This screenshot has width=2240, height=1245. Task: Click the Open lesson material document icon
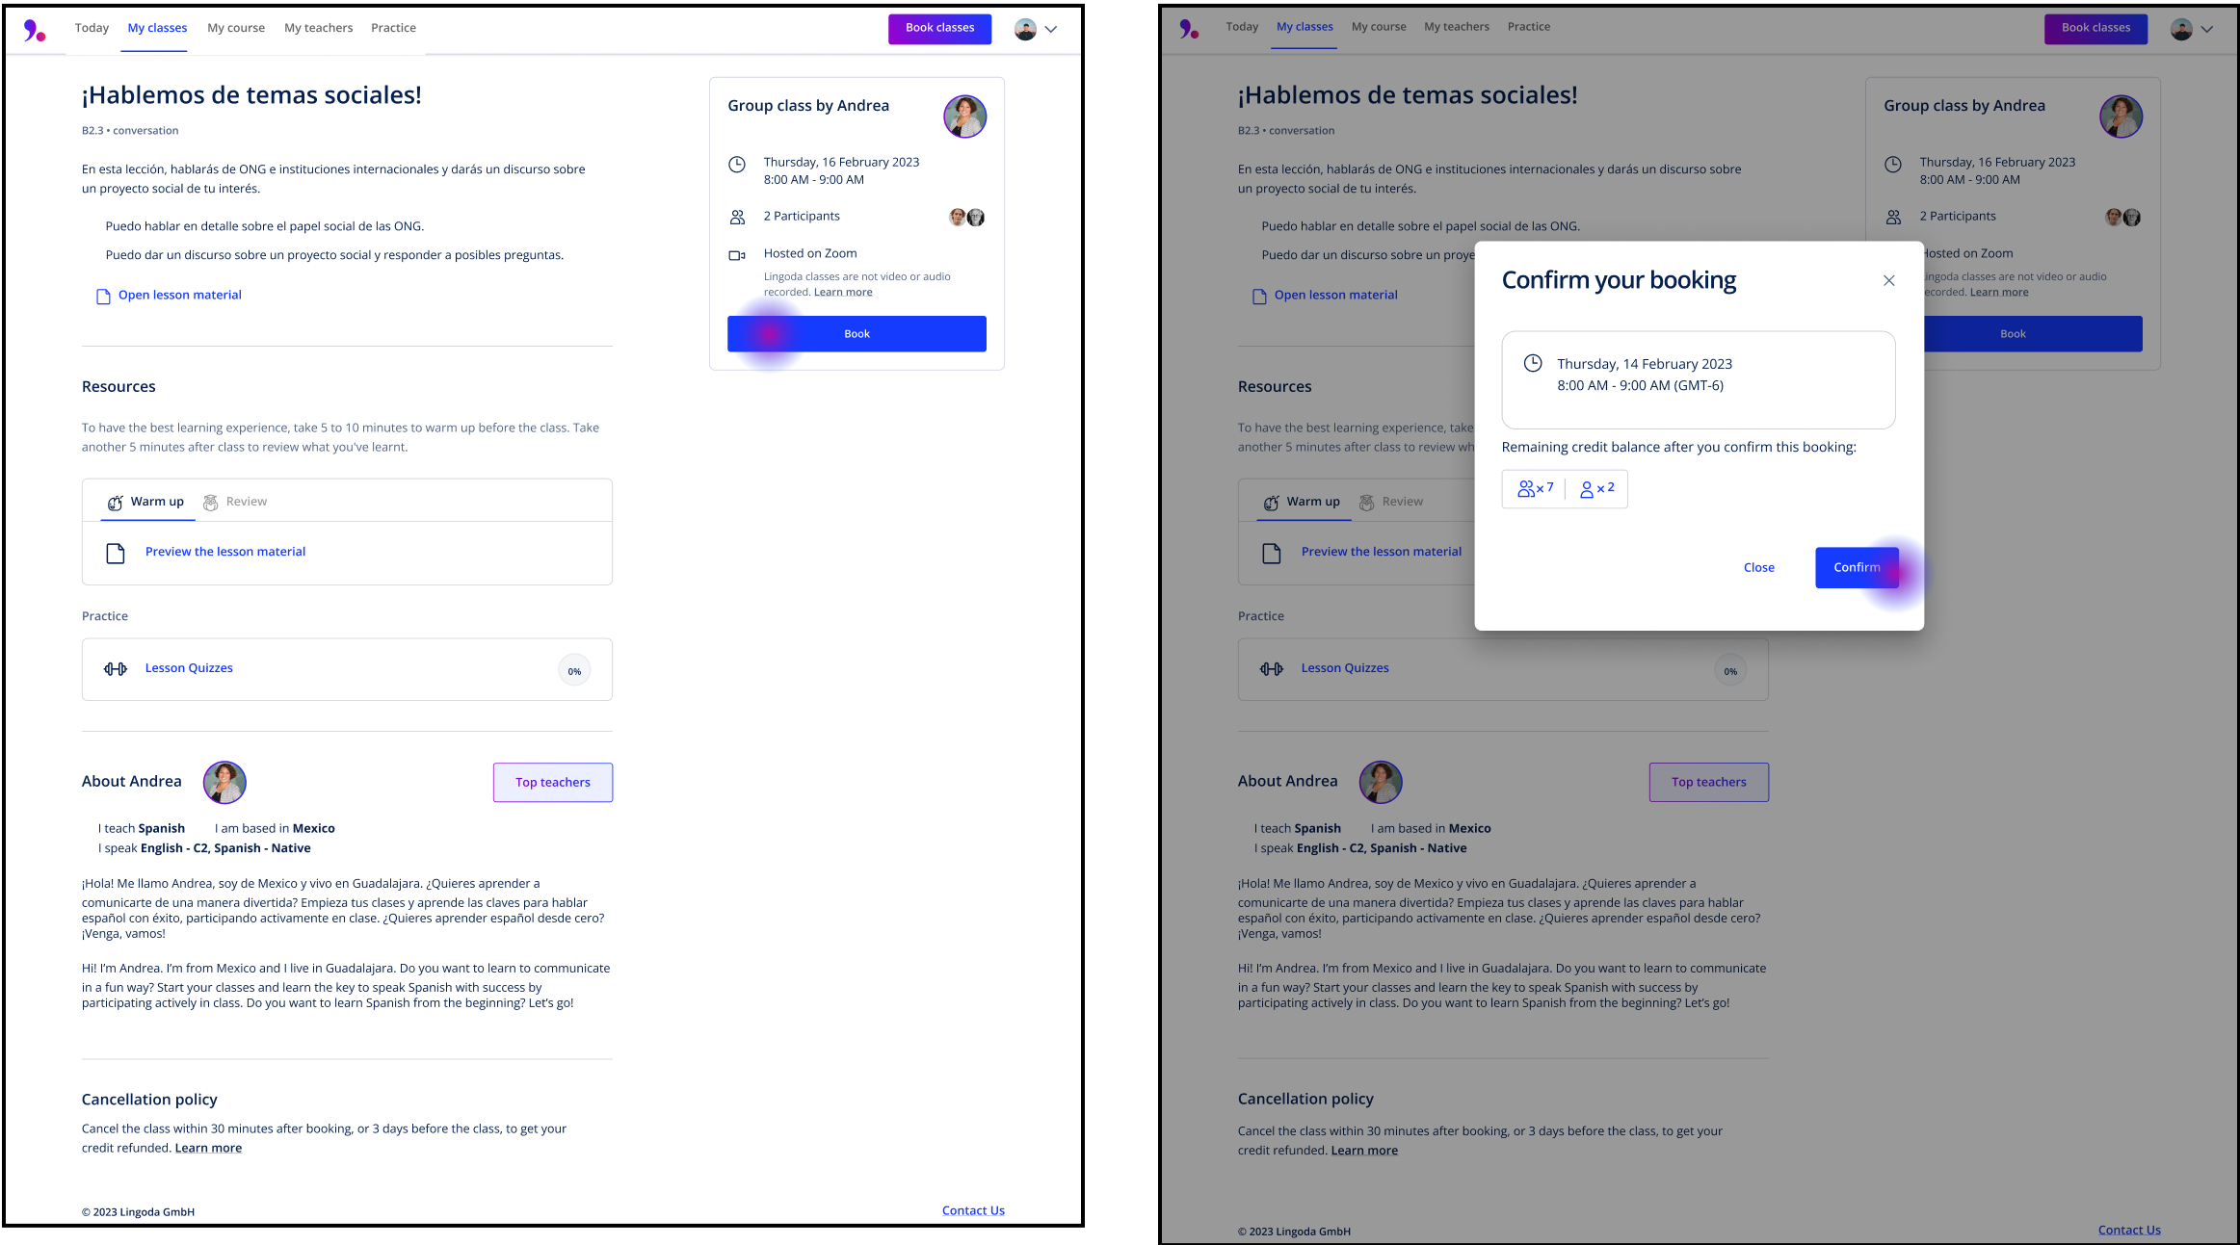point(101,295)
